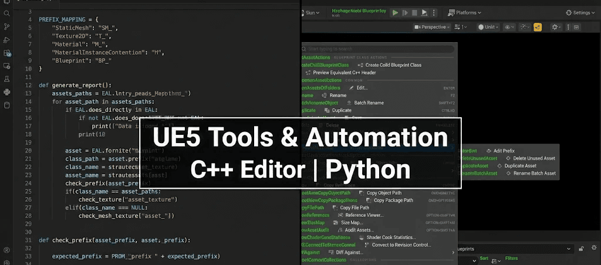Image resolution: width=601 pixels, height=265 pixels.
Task: Open the sort order dropdown next to Sort
Action: coord(495,261)
